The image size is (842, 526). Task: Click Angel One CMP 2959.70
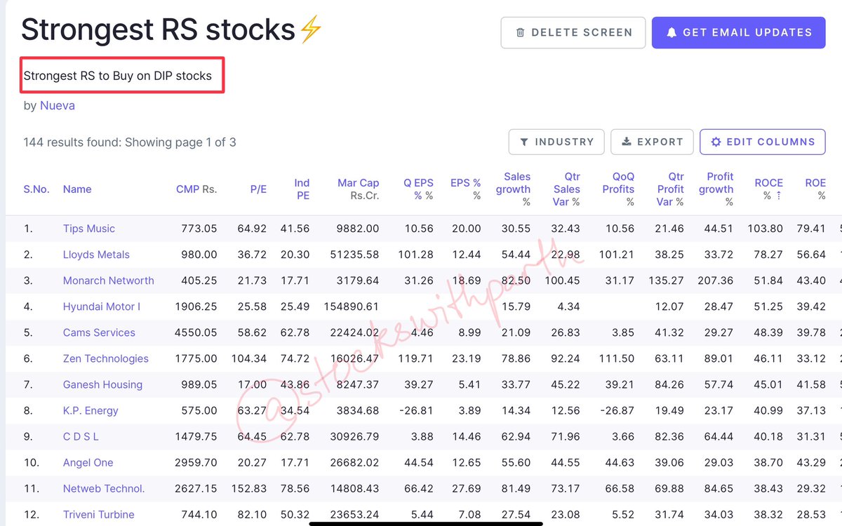coord(197,462)
